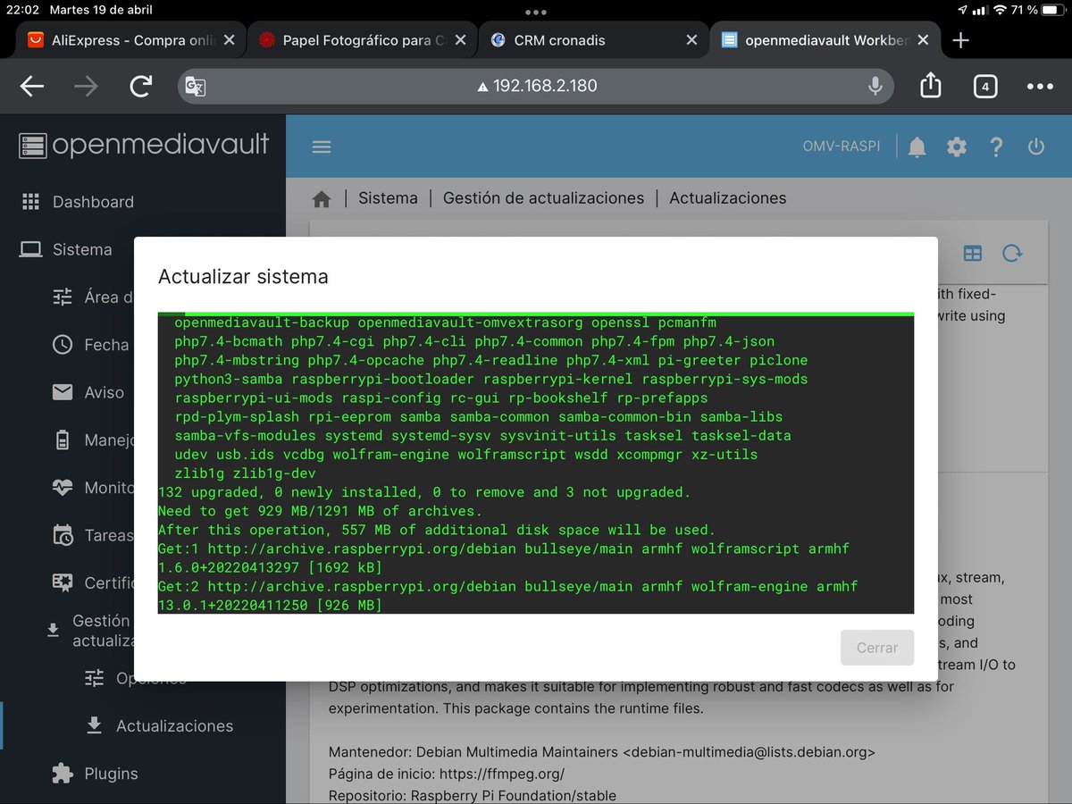1072x804 pixels.
Task: Open column selection table icon
Action: pos(973,254)
